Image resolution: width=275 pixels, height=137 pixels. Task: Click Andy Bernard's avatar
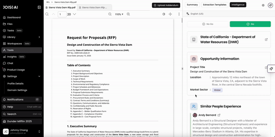pos(195,115)
